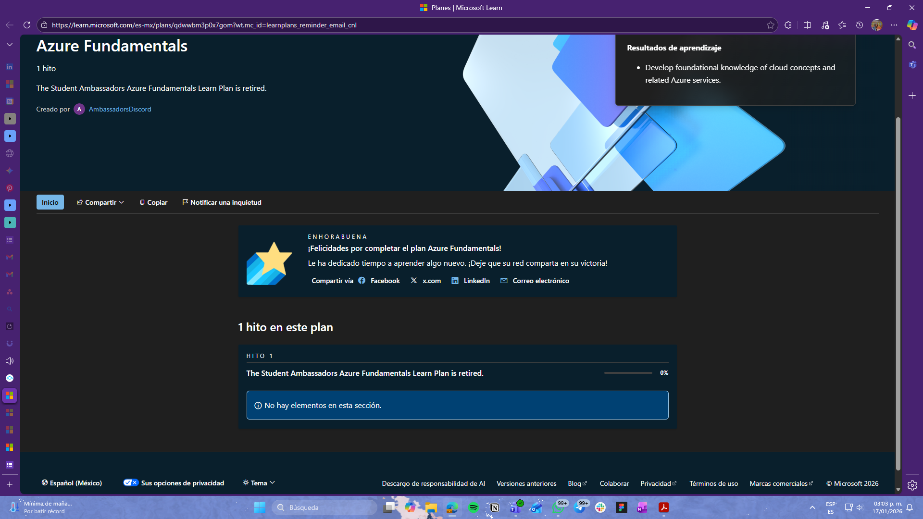923x519 pixels.
Task: Open Figma from the taskbar
Action: click(622, 507)
